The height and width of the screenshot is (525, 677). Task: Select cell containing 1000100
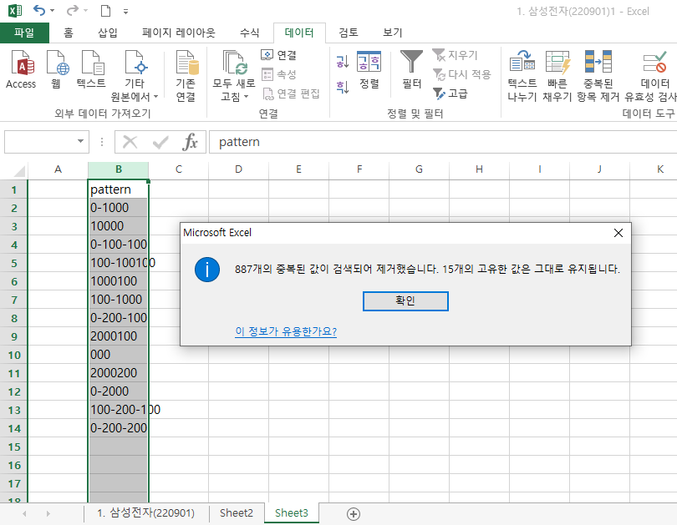[119, 281]
